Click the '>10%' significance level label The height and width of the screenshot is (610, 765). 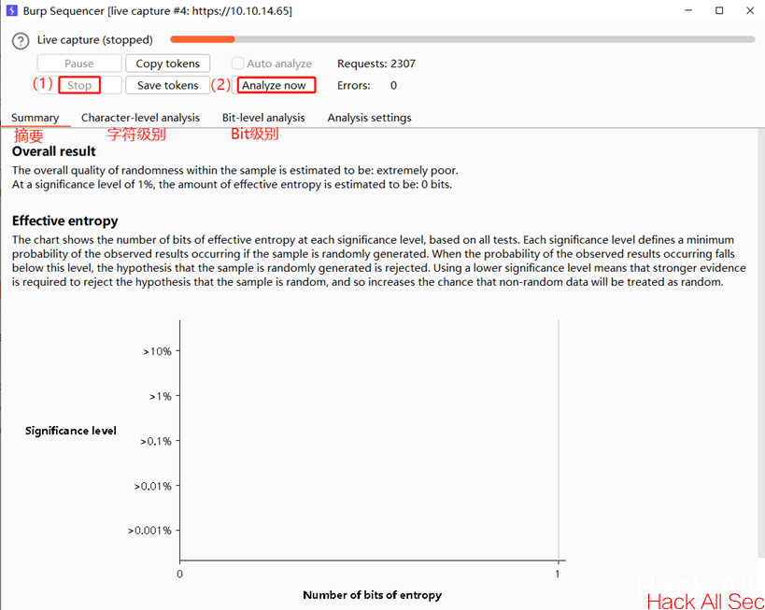157,351
